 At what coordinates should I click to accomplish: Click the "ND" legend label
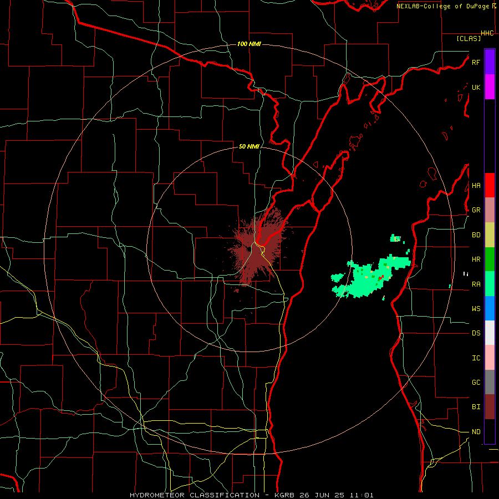point(476,432)
